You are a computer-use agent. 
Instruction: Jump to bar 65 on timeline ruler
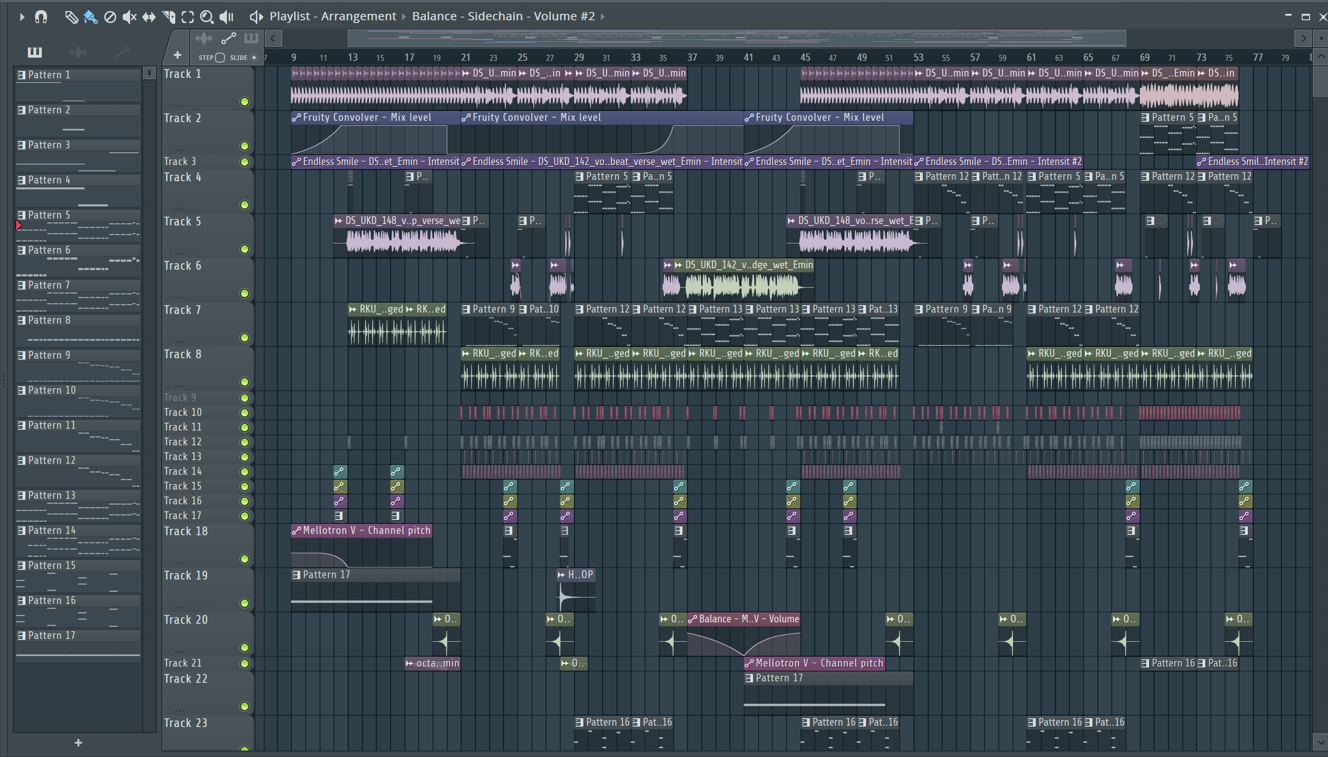pyautogui.click(x=1088, y=57)
